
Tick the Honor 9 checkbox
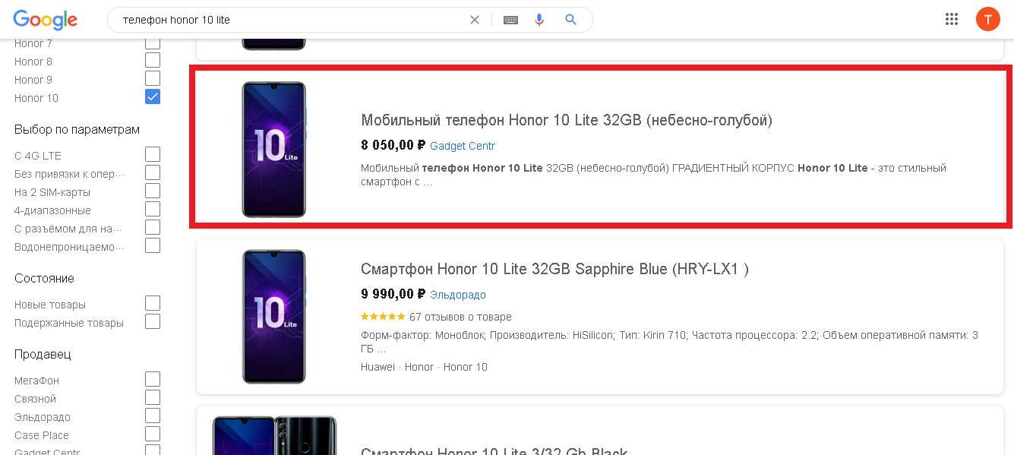(153, 79)
